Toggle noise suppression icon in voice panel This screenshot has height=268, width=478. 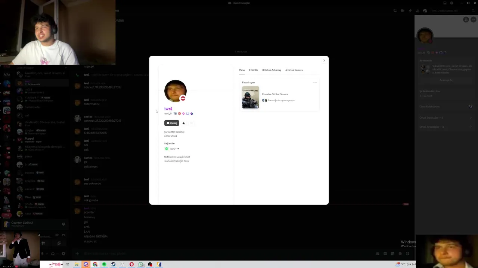coord(56,235)
